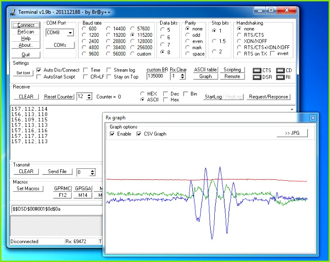
Task: Close the Rx graph window
Action: [x=313, y=118]
